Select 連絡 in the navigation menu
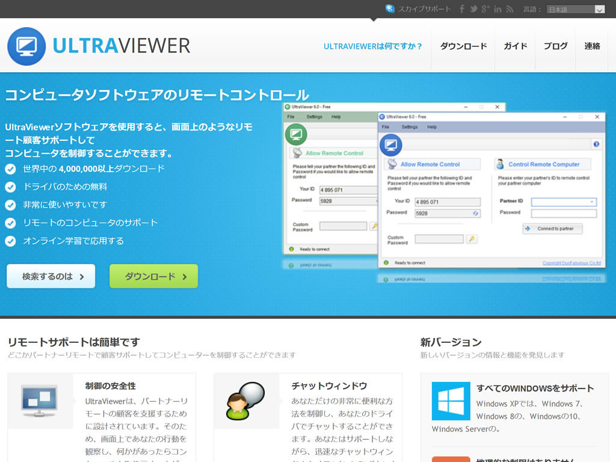This screenshot has width=616, height=462. point(592,46)
